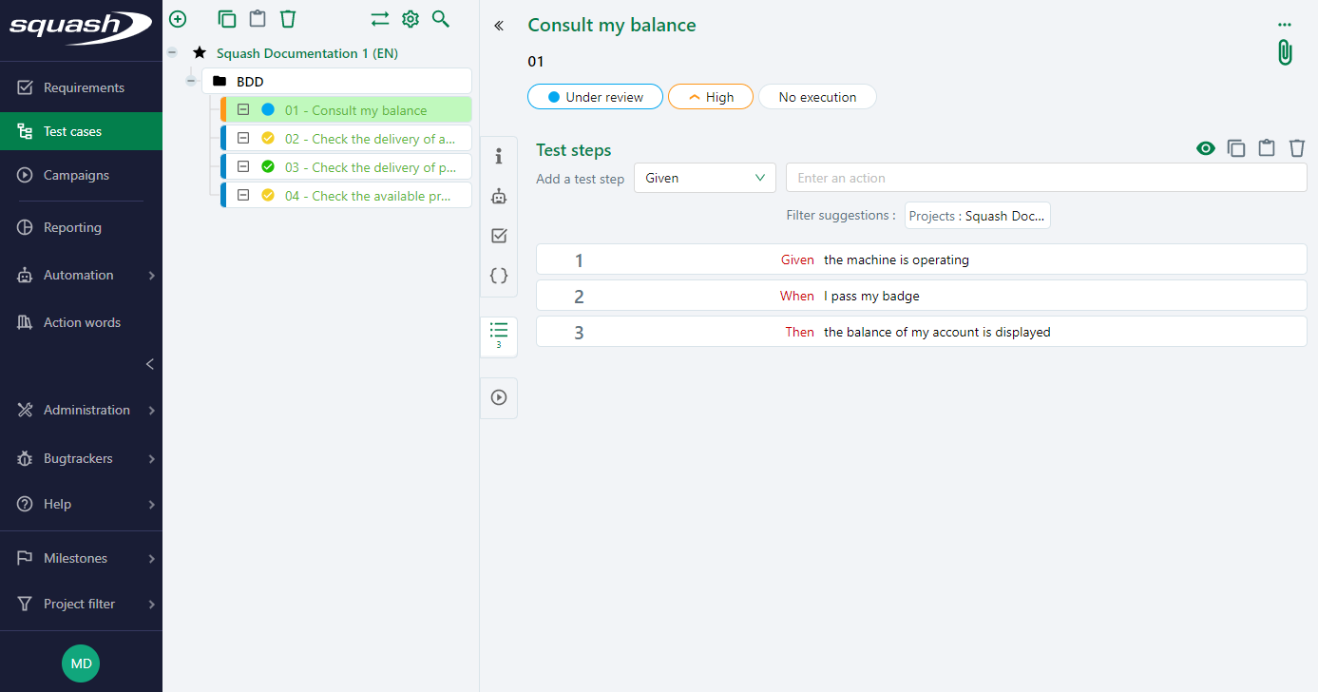Open the parameters panel
The image size is (1318, 692).
(498, 276)
